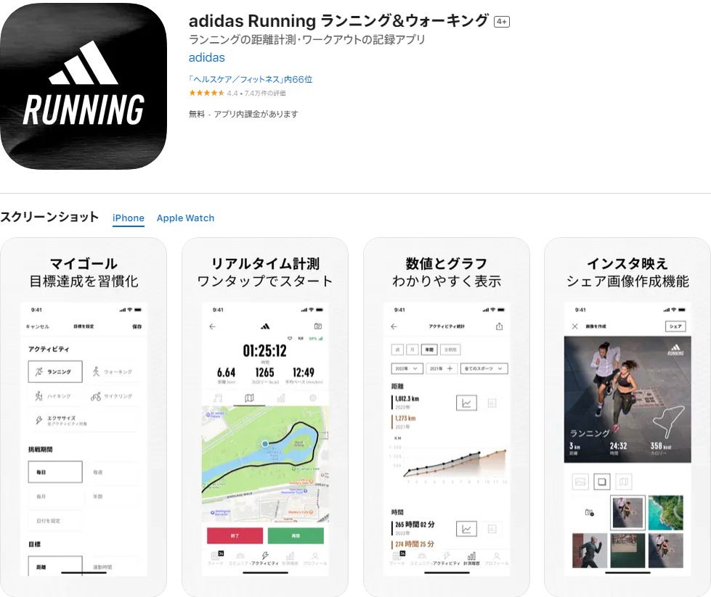The width and height of the screenshot is (711, 597).
Task: Click the red stop button
Action: point(235,535)
